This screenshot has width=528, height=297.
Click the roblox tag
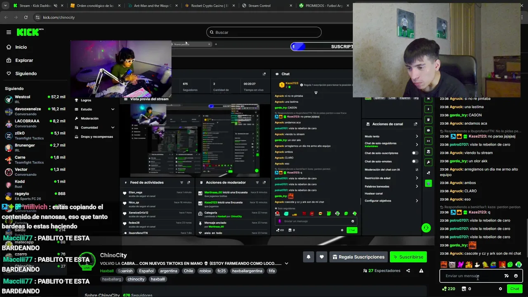click(205, 271)
